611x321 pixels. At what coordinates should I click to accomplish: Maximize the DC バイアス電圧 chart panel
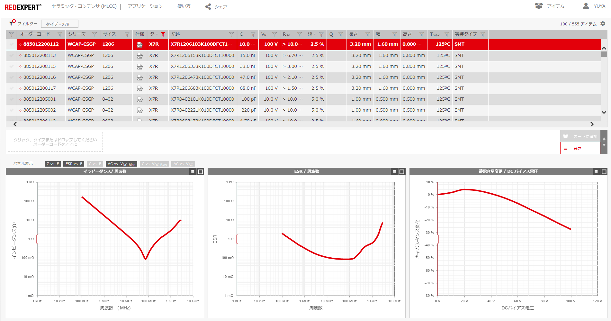point(604,172)
